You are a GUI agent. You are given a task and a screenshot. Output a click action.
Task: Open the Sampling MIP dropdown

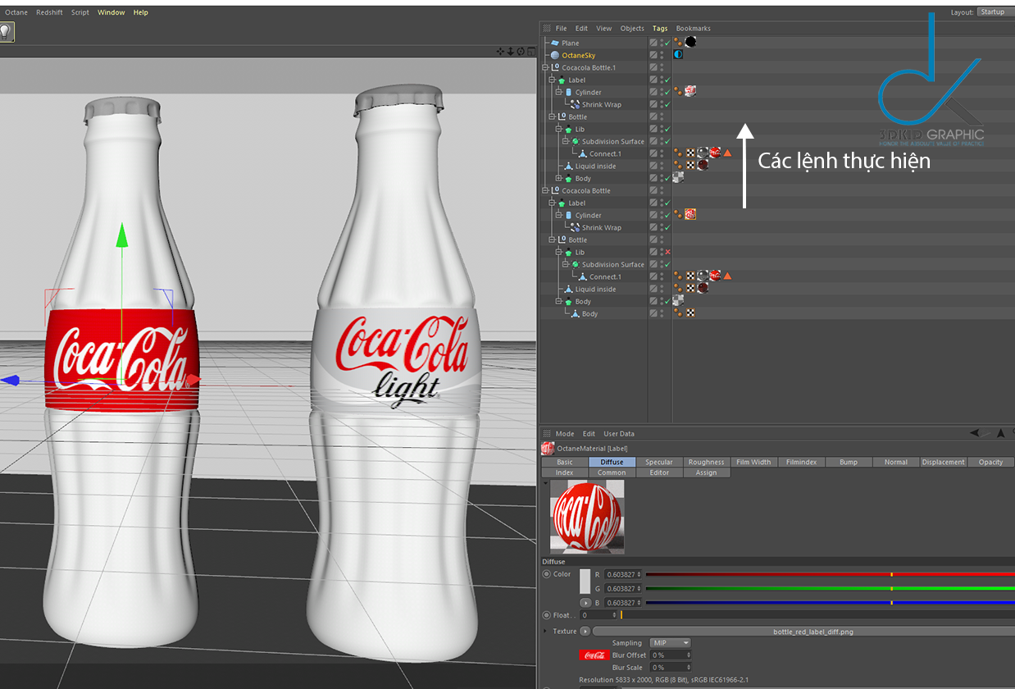point(670,643)
